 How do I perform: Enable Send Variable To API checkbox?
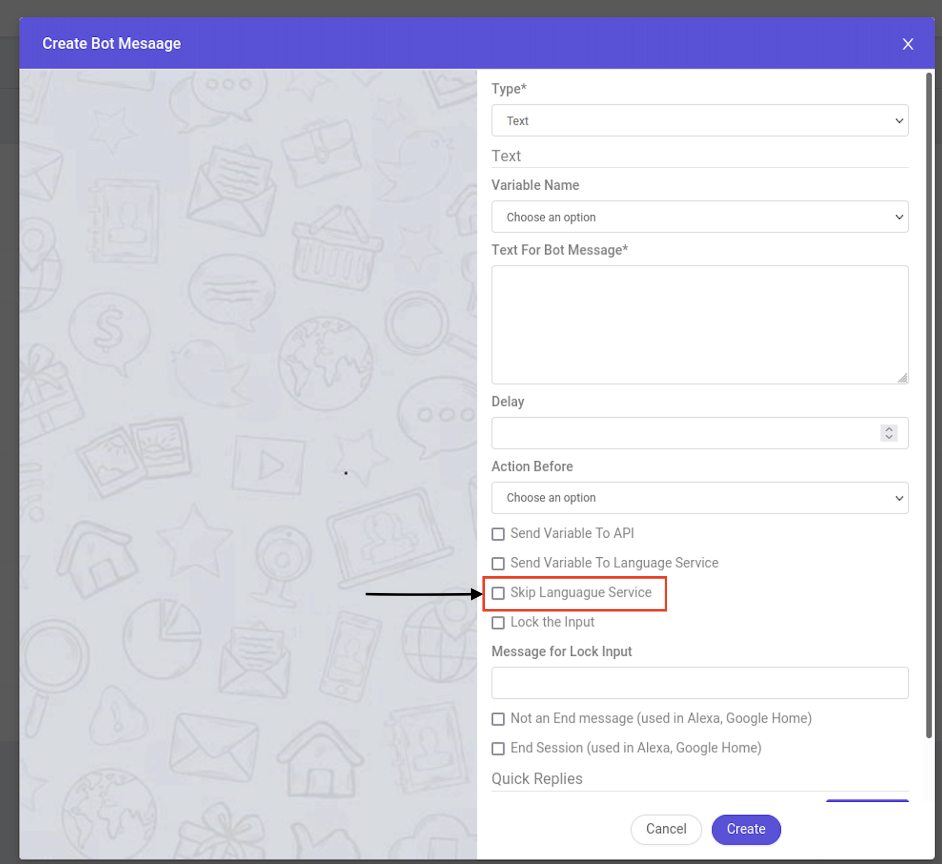tap(498, 534)
